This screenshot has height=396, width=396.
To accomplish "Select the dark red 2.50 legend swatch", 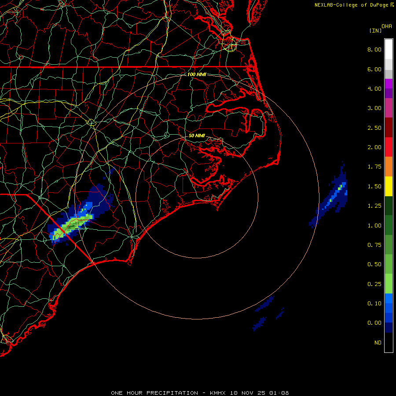I will (389, 128).
